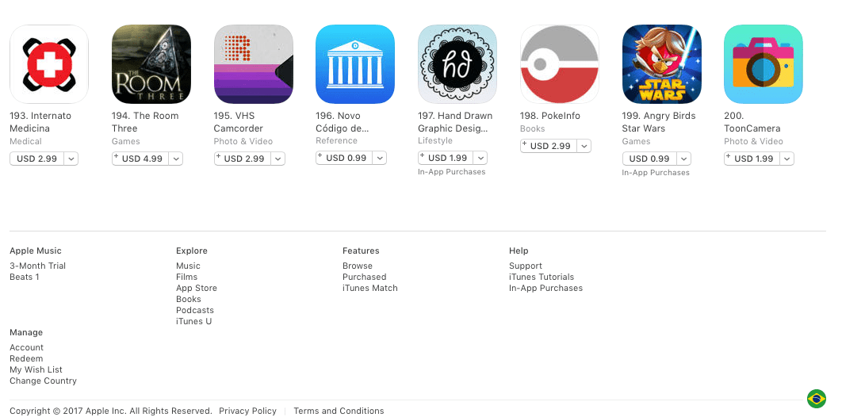Viewport: 842px width, 417px height.
Task: Buy VHS Camcorder for USD 2.99
Action: pos(242,159)
